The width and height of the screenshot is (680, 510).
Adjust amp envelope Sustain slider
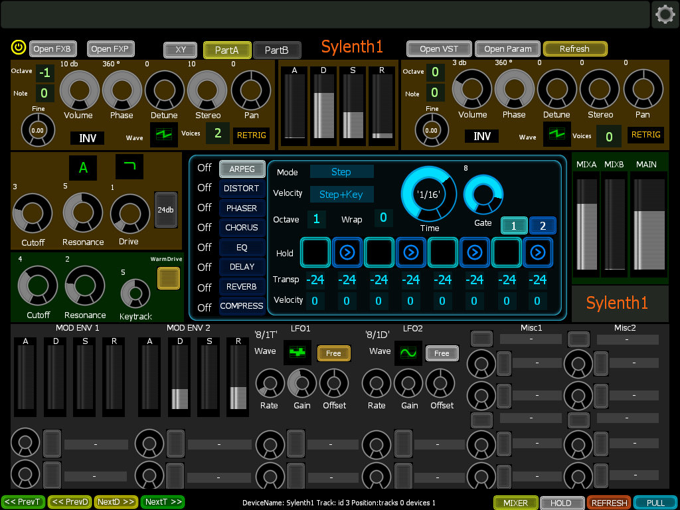(x=353, y=106)
